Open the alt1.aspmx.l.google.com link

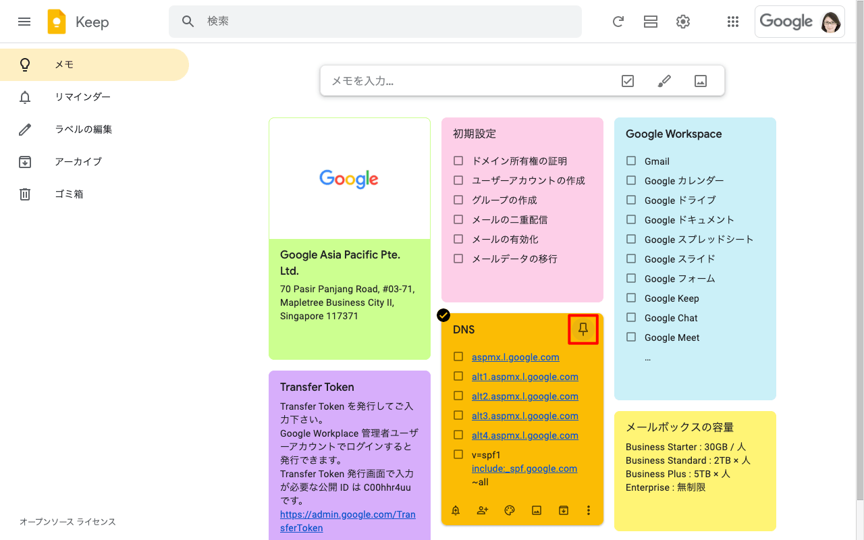click(525, 377)
